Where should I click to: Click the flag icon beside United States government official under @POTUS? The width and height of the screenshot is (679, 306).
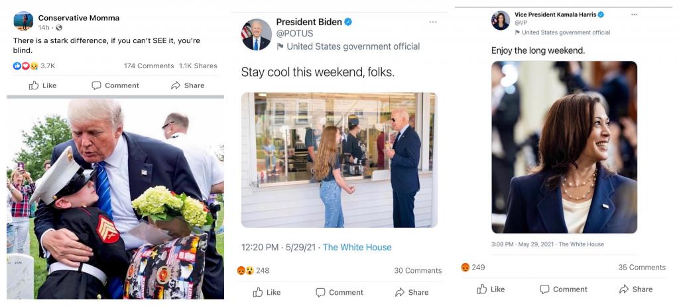click(280, 46)
